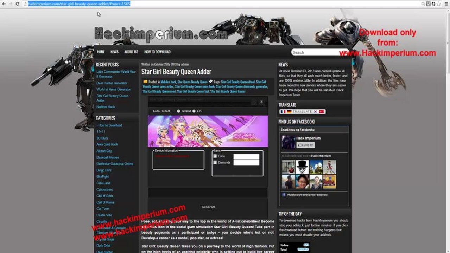Translate the site using the Turkish flag
Screen dimensions: 450x253
pyautogui.click(x=322, y=112)
